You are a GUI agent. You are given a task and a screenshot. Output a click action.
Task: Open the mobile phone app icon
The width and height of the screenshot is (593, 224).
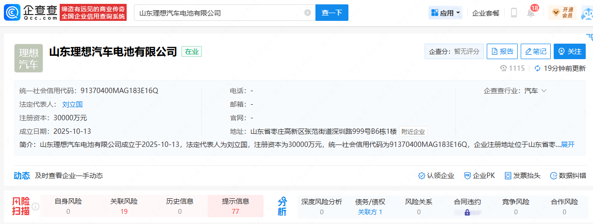pos(514,13)
